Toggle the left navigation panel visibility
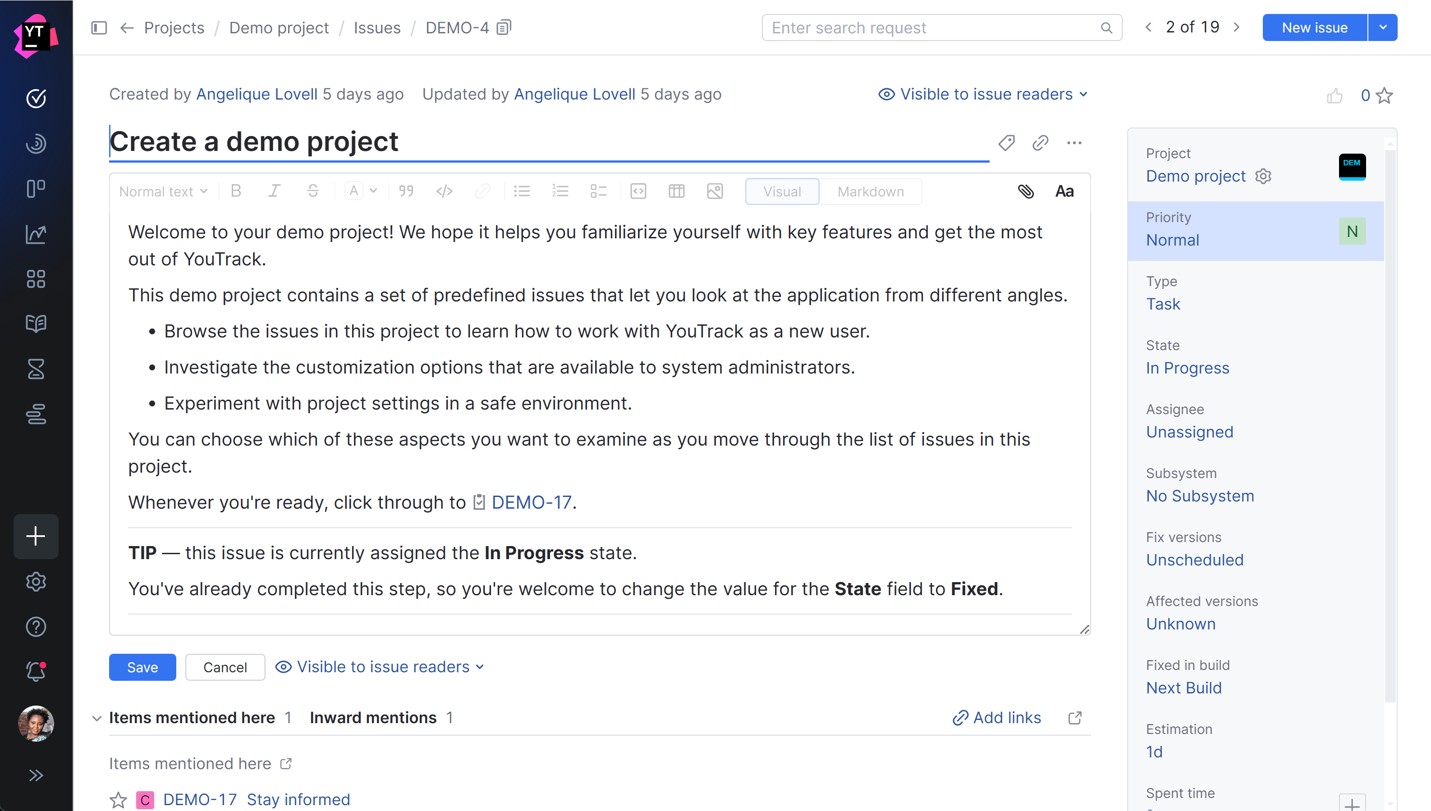The width and height of the screenshot is (1431, 811). (99, 27)
